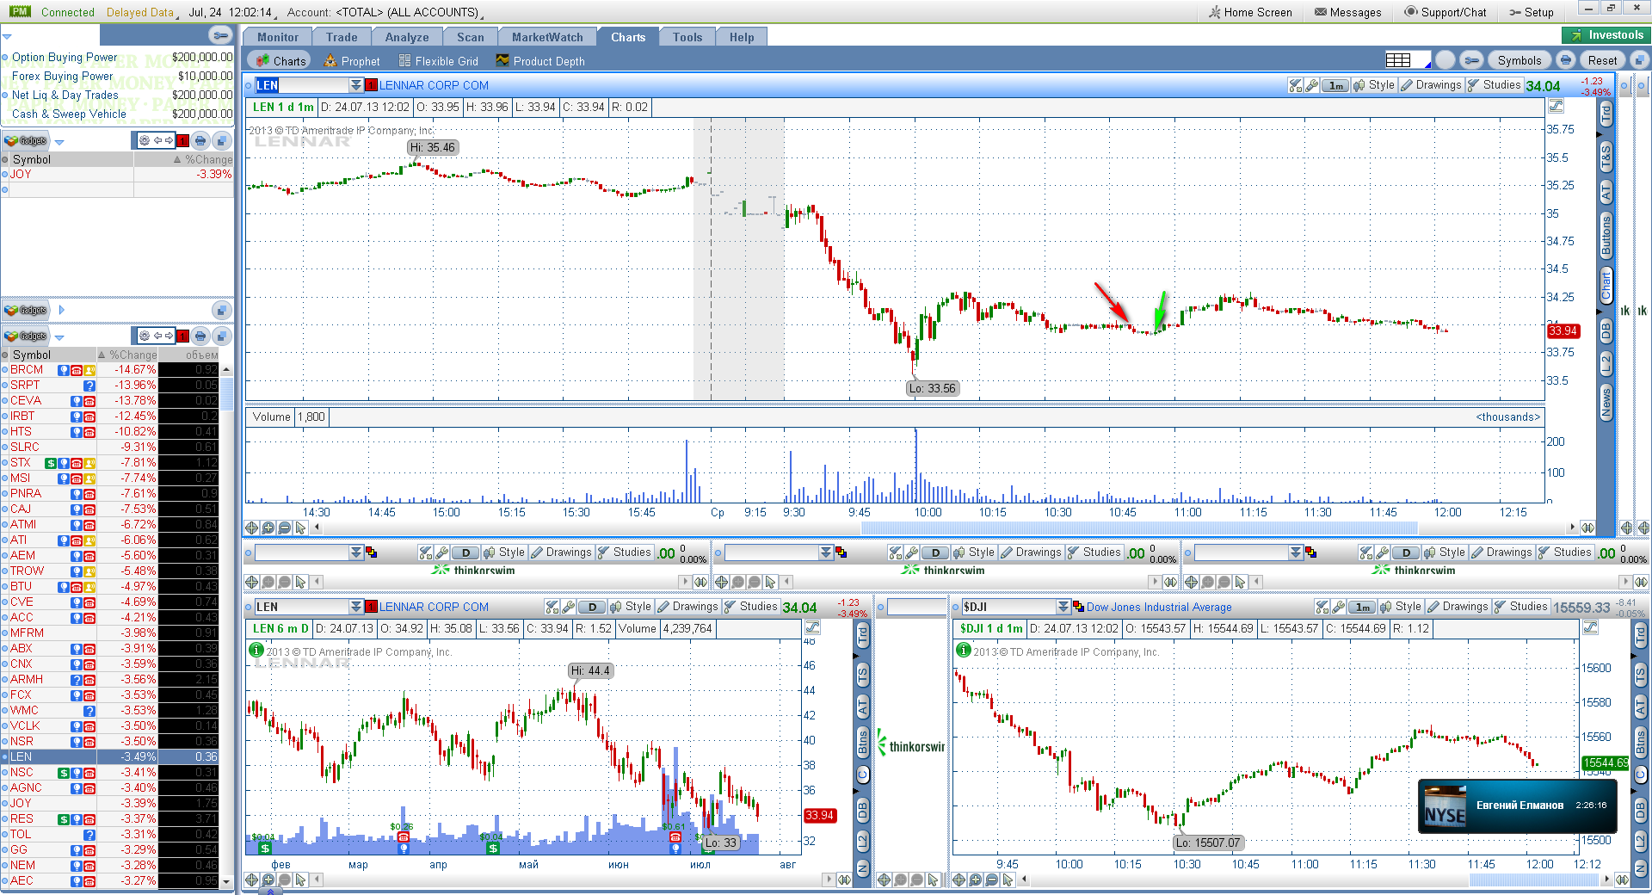Click the pan crosshair tool under main chart
Image resolution: width=1652 pixels, height=895 pixels.
[251, 528]
